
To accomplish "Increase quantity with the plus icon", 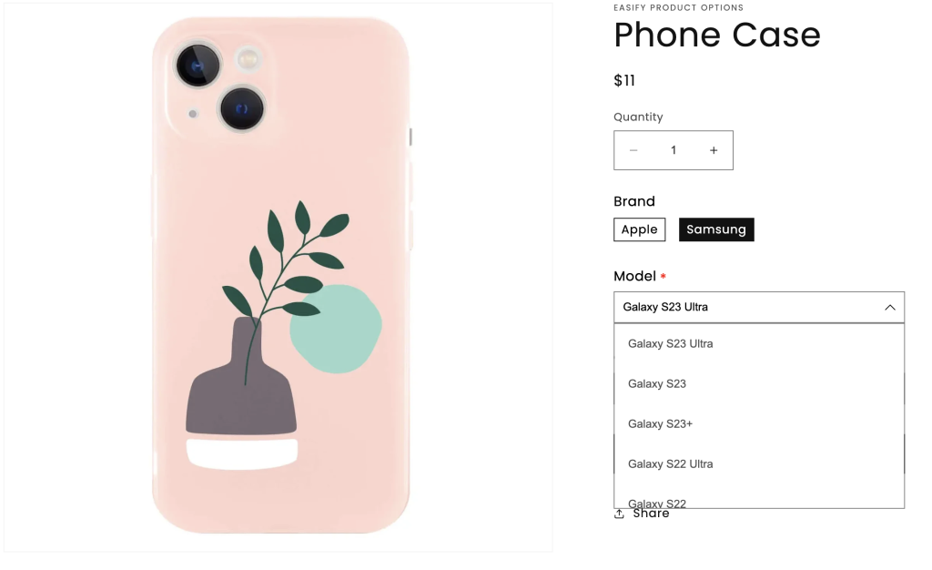I will coord(714,150).
